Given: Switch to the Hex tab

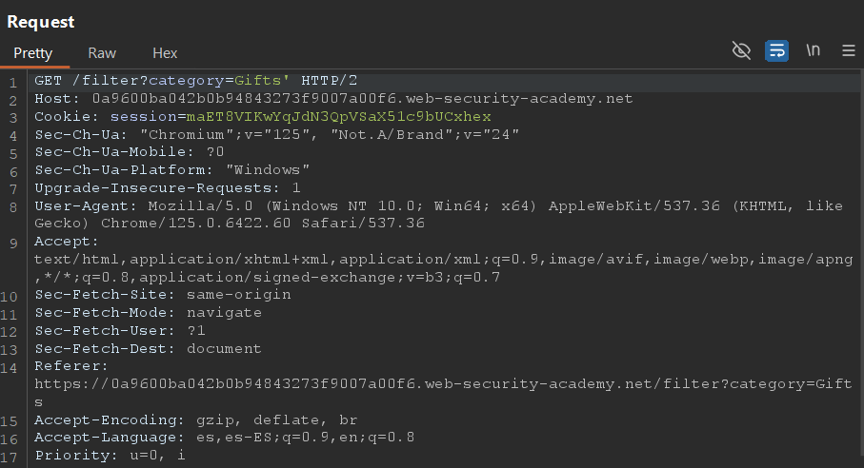Looking at the screenshot, I should [165, 53].
